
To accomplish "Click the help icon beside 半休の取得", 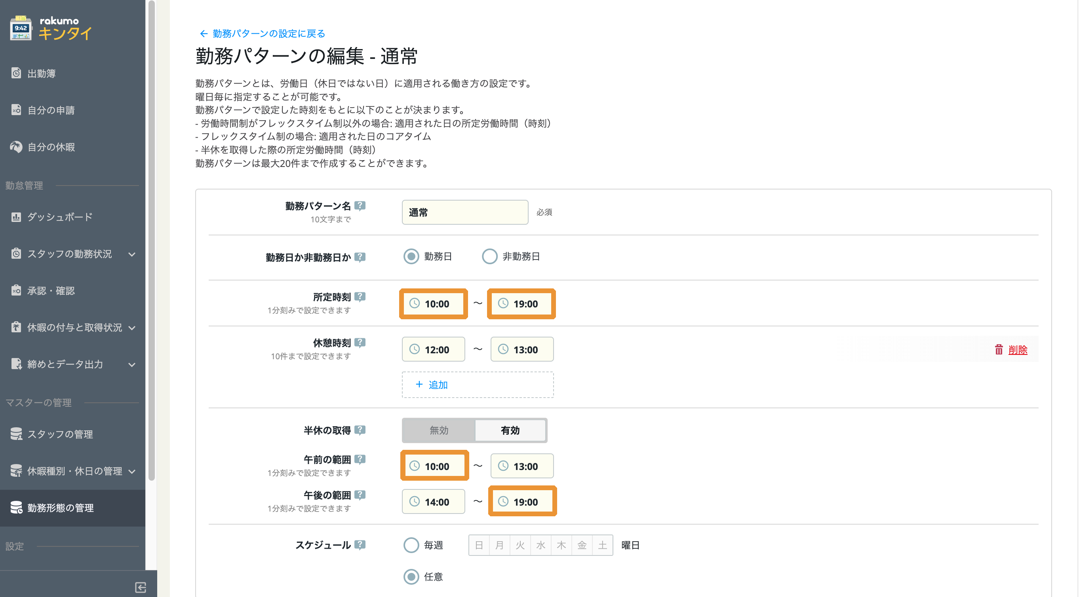I will pos(360,430).
